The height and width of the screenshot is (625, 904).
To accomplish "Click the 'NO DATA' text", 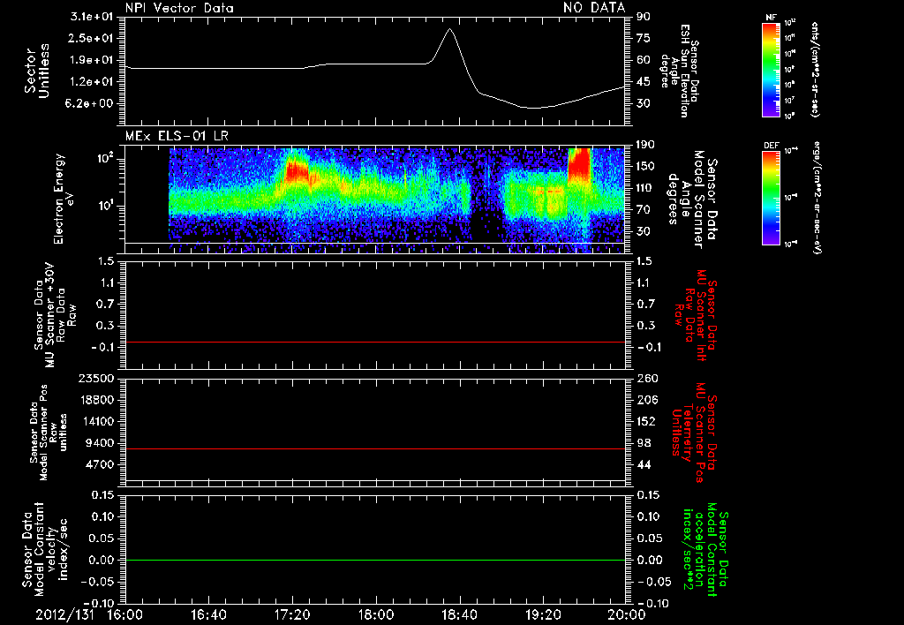I will point(594,7).
